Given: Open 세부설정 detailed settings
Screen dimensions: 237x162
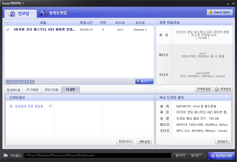Looking at the screenshot, I should (144, 142).
